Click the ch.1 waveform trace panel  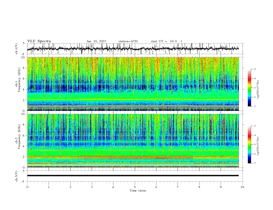135,49
